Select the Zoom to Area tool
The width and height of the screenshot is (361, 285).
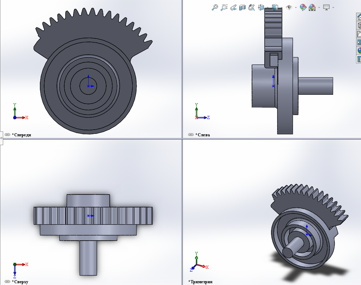[224, 7]
